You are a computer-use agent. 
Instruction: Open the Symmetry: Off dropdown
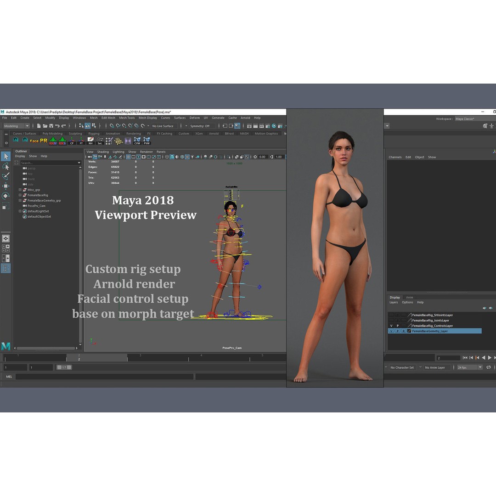click(202, 126)
